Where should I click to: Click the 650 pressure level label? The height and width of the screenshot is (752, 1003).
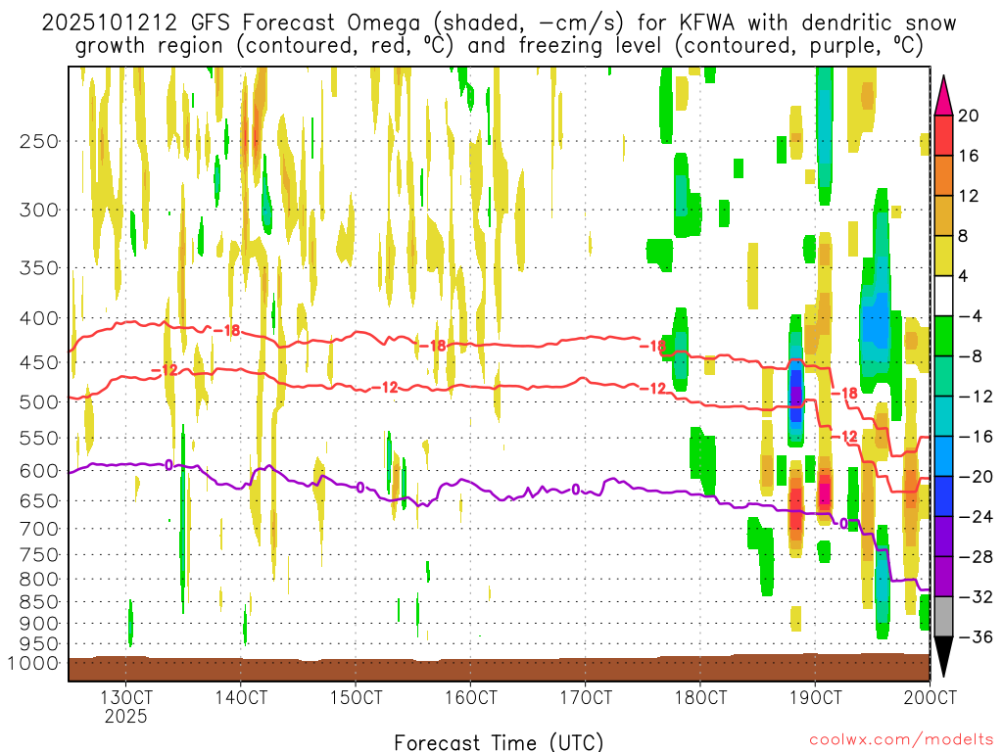[x=39, y=500]
